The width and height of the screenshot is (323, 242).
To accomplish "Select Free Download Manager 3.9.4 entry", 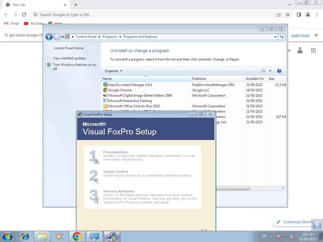I will (x=130, y=85).
